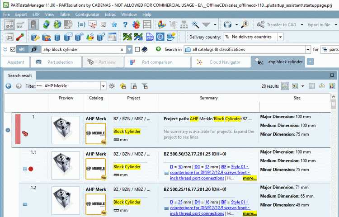
Task: Click the green refresh arrows icon
Action: pyautogui.click(x=46, y=24)
